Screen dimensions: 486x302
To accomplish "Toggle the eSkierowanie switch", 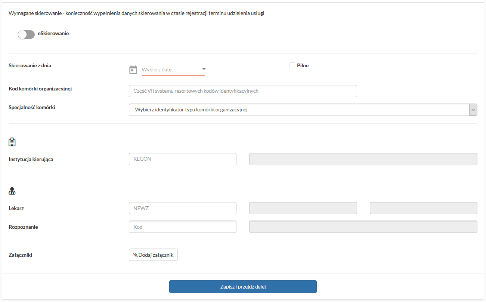I will click(26, 34).
